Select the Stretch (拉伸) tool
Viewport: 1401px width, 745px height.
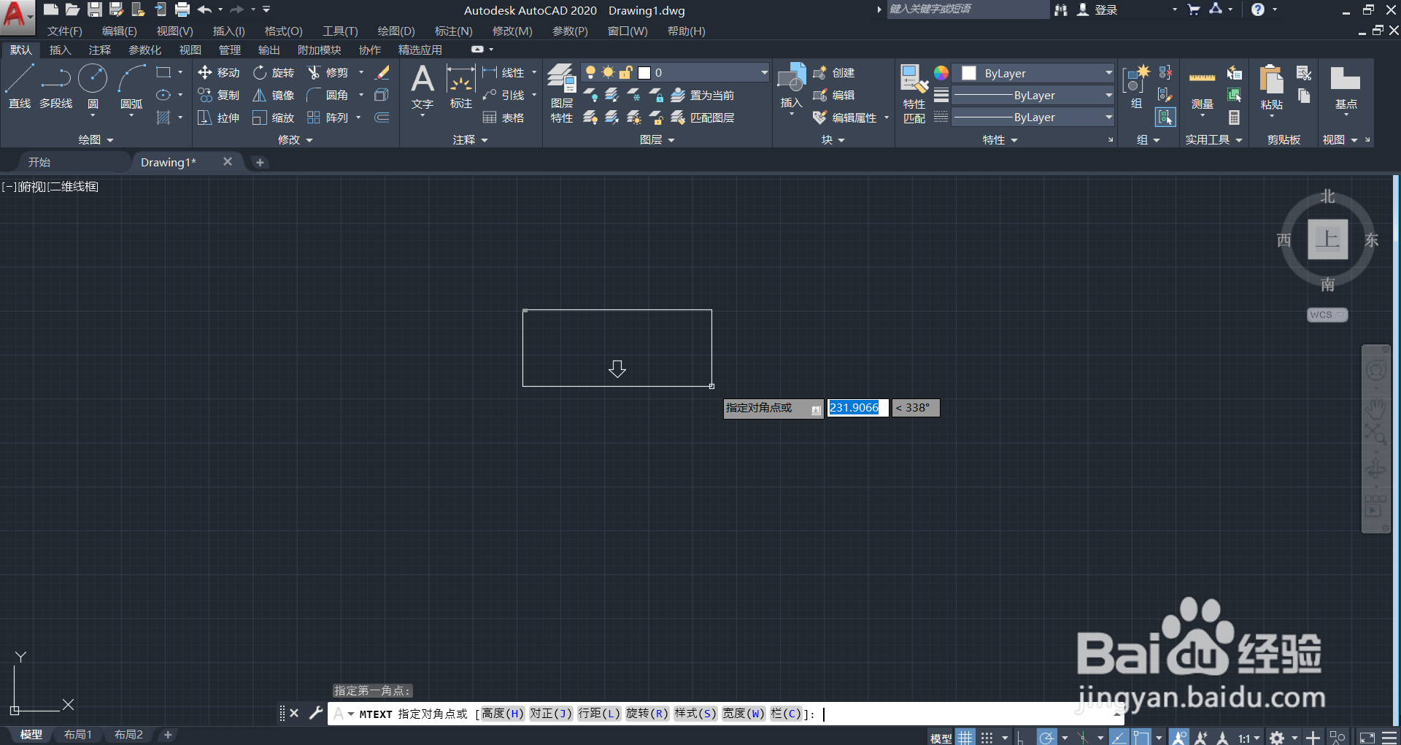(219, 117)
